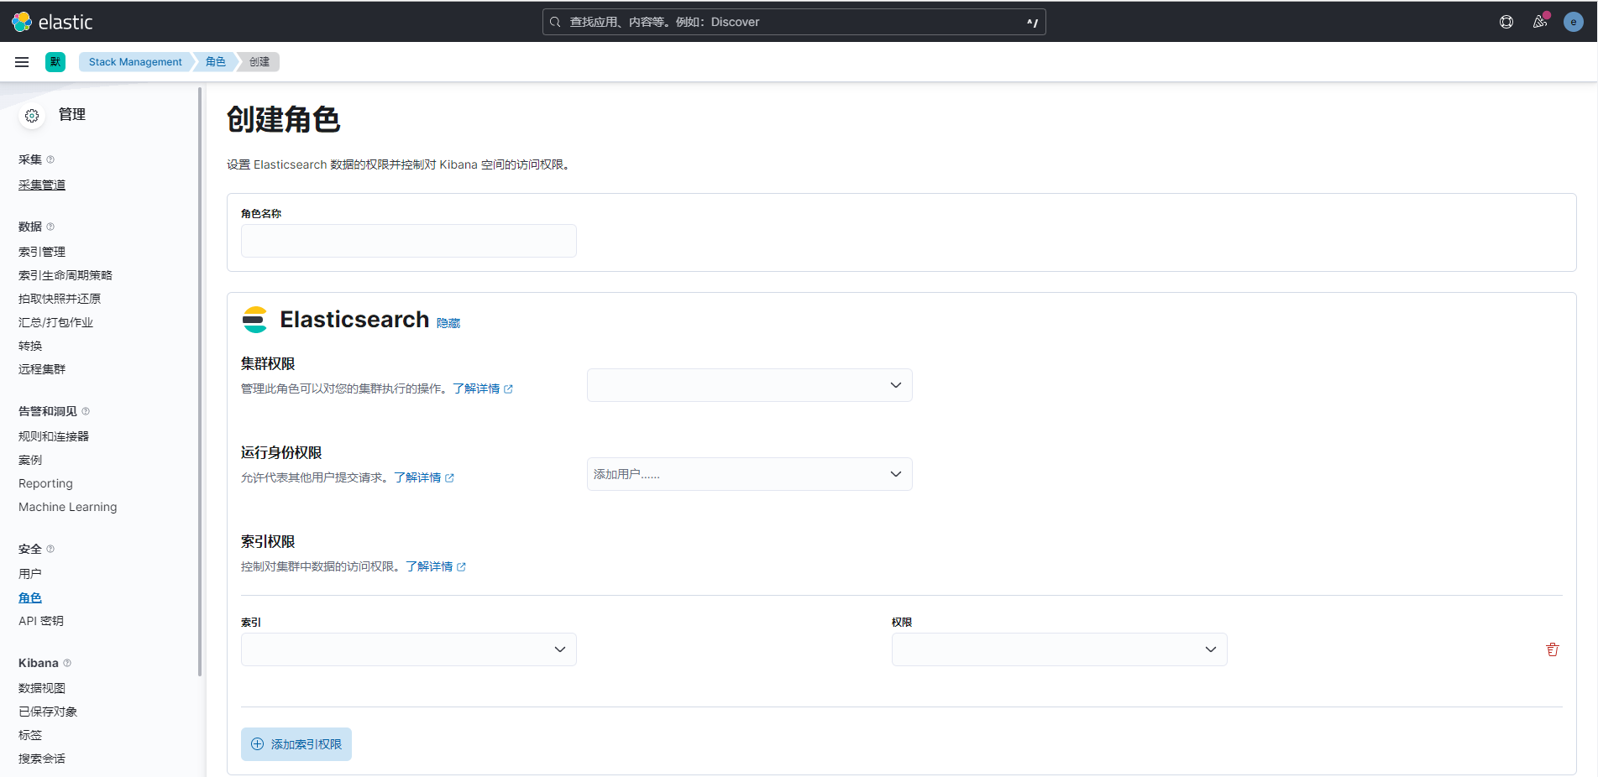Click the 创建角色 page heading
1598x777 pixels.
[x=283, y=120]
